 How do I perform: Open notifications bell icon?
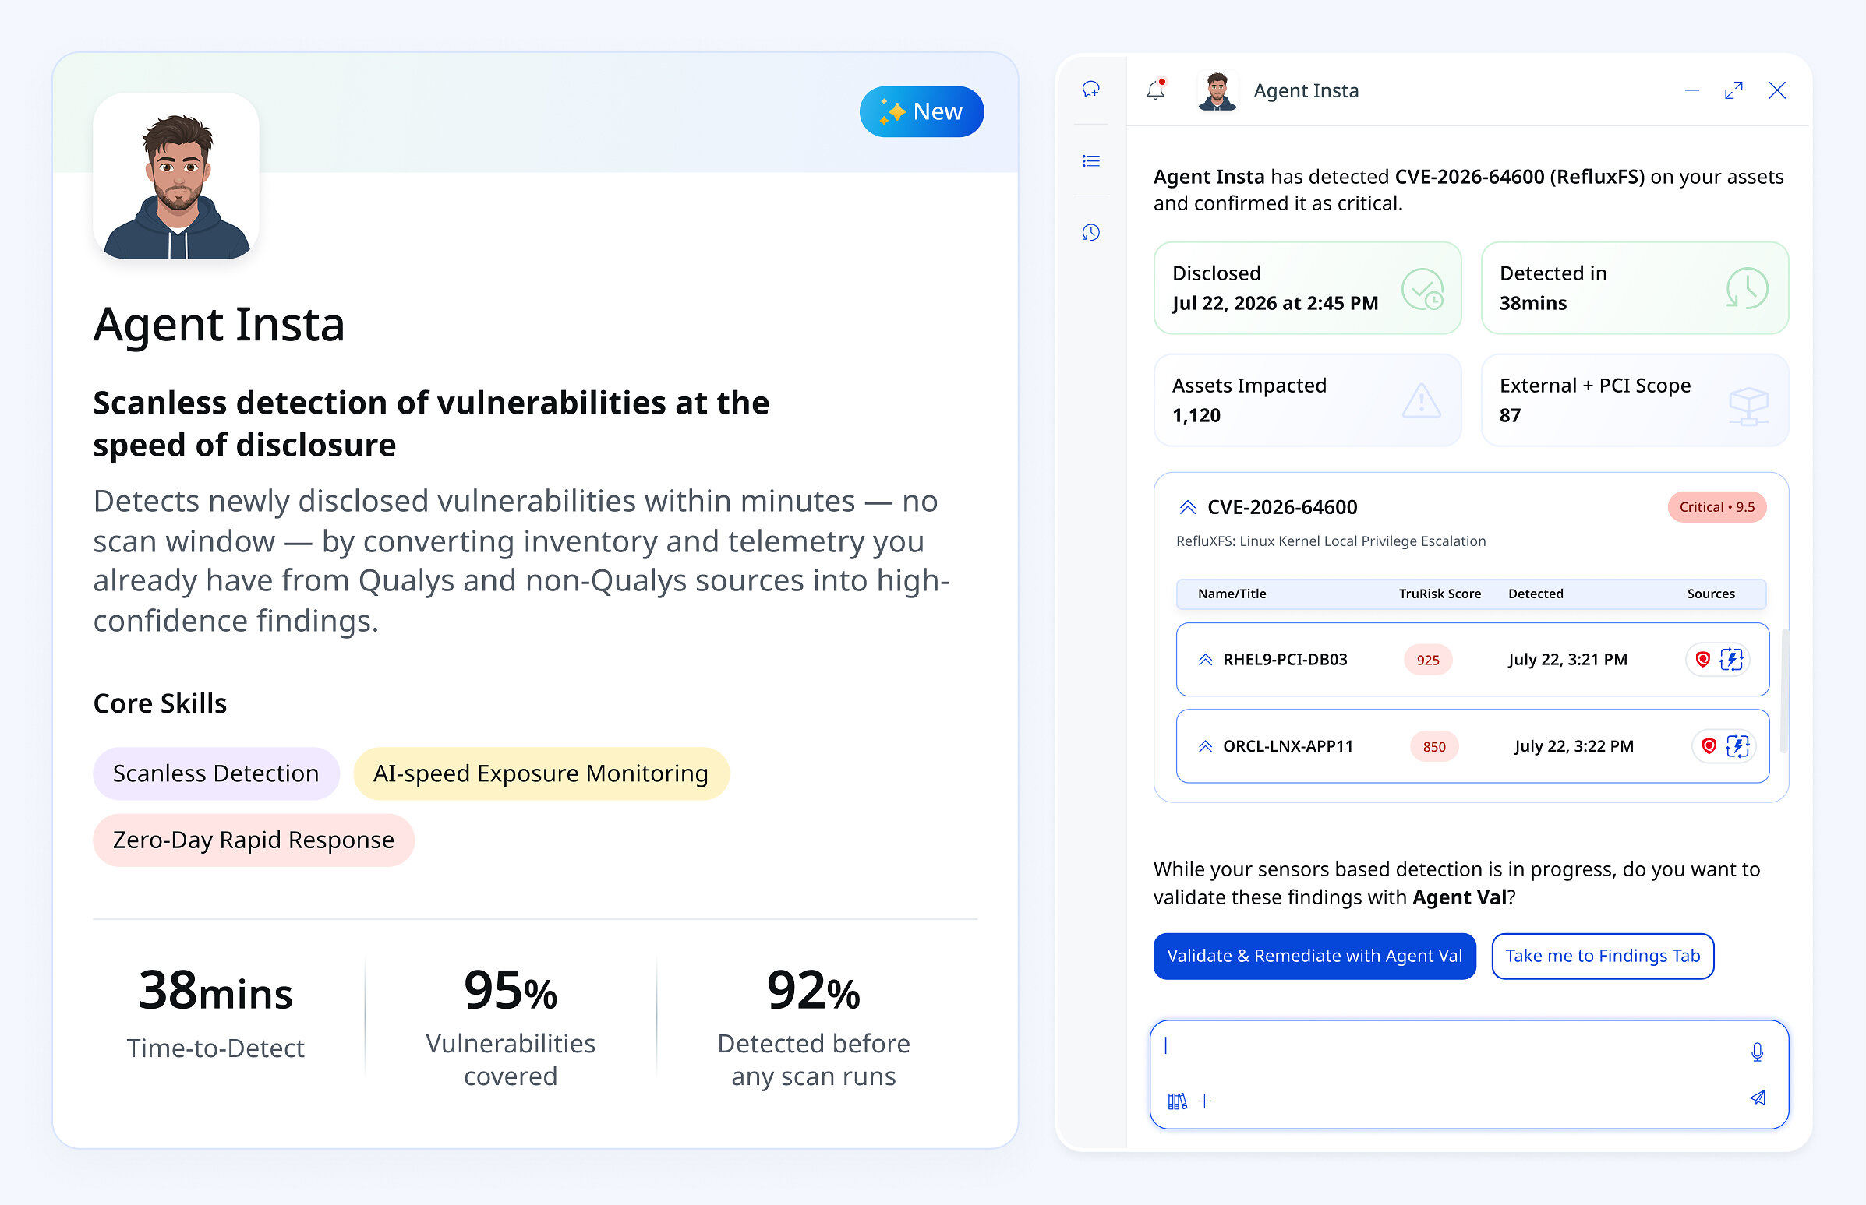click(1156, 90)
